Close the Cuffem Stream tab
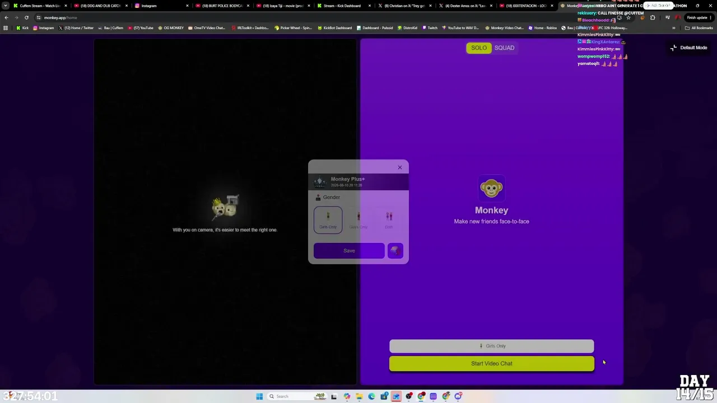The width and height of the screenshot is (717, 403). pos(65,6)
